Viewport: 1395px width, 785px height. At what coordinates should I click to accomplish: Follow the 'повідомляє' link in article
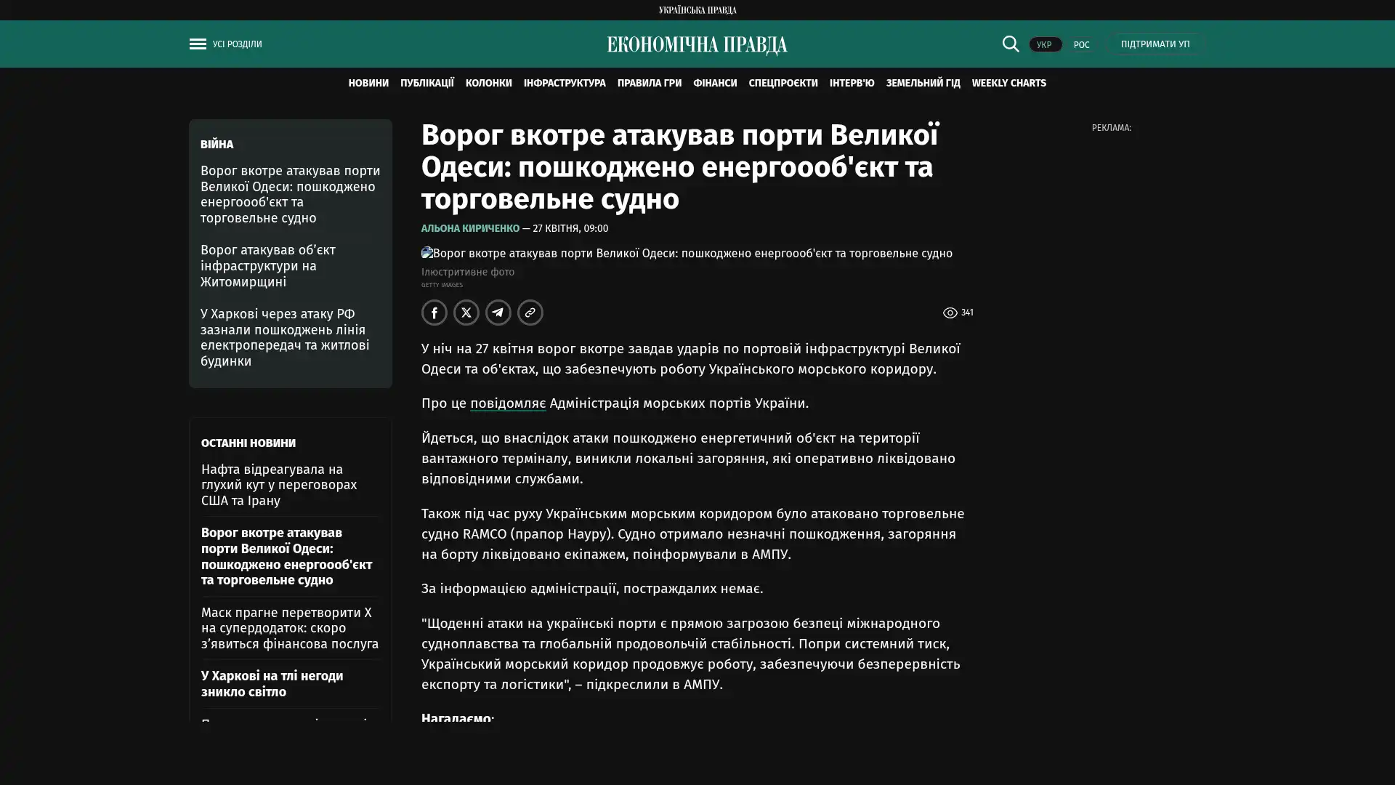pos(508,403)
